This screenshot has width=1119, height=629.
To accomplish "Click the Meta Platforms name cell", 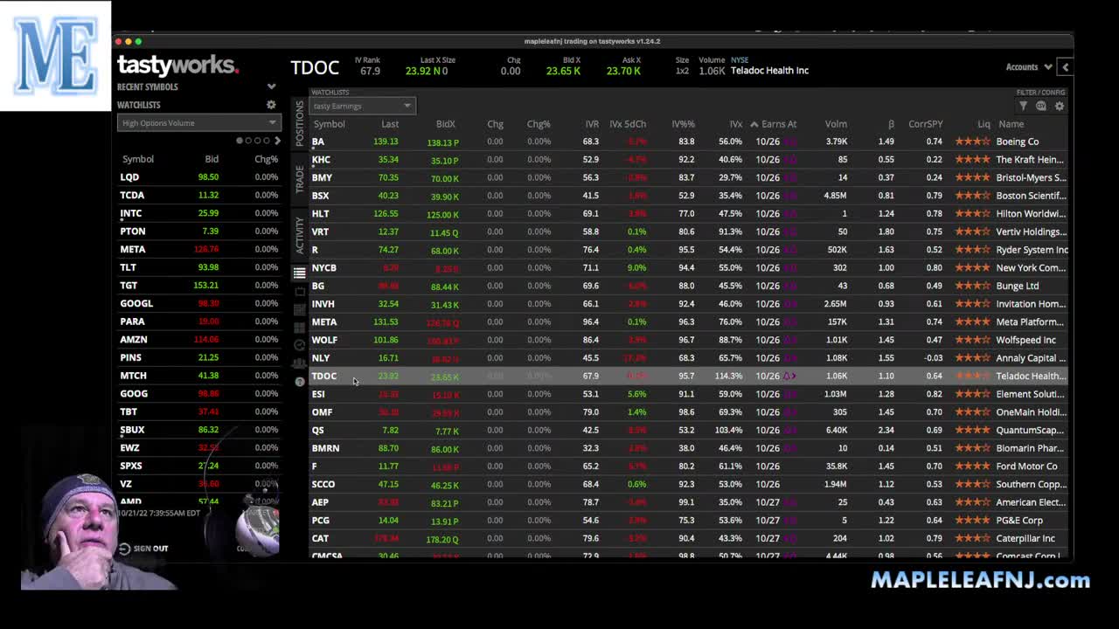I will [x=1030, y=321].
